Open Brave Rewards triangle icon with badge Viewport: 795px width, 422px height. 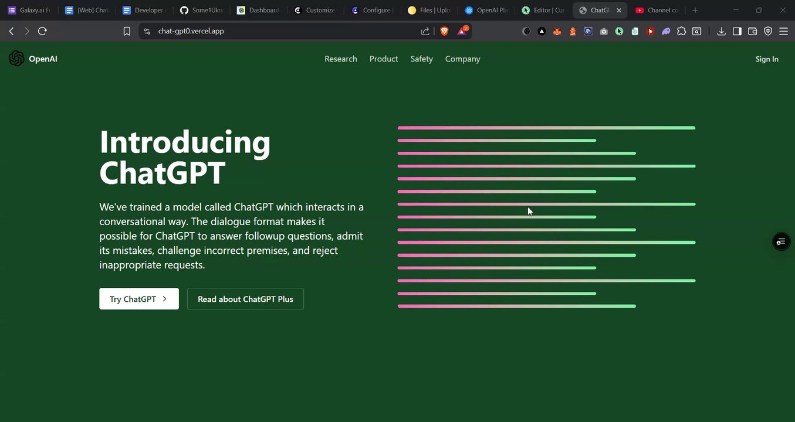click(x=462, y=30)
